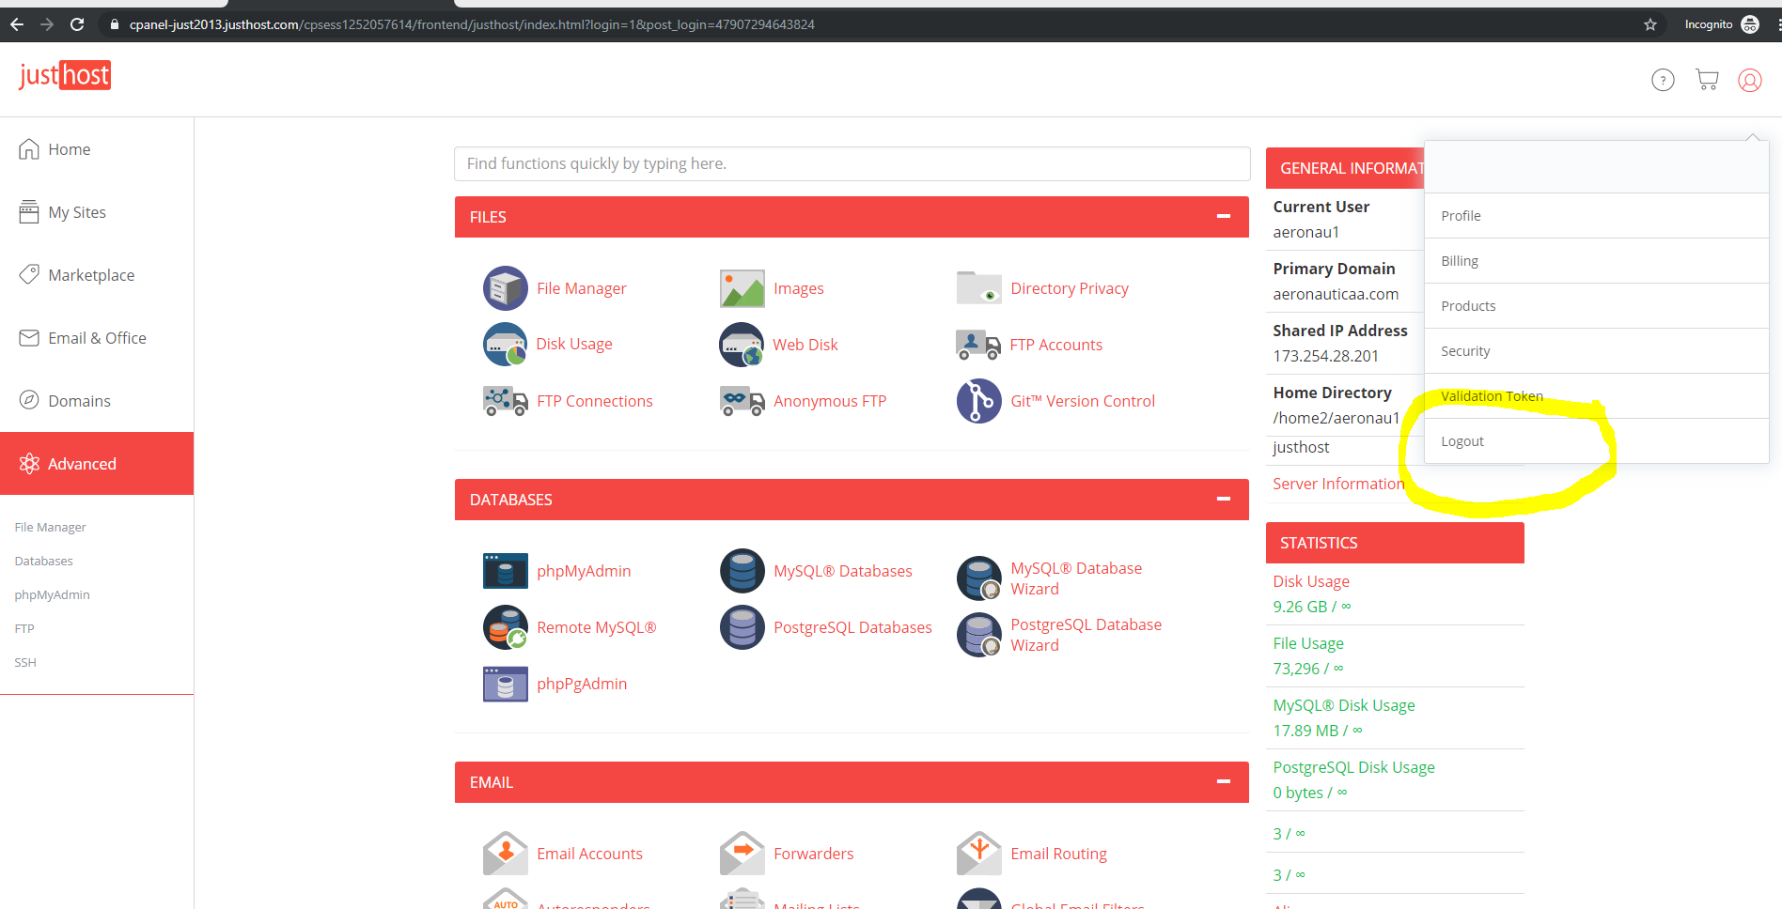Collapse the DATABASES section
The image size is (1782, 909).
click(1223, 500)
